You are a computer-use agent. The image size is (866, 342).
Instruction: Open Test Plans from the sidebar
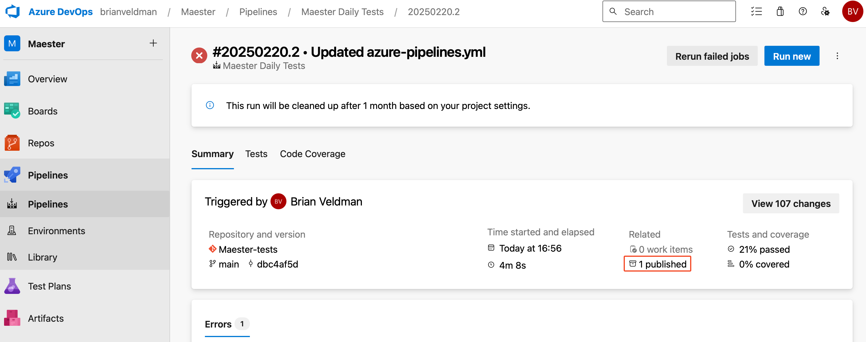click(x=49, y=286)
